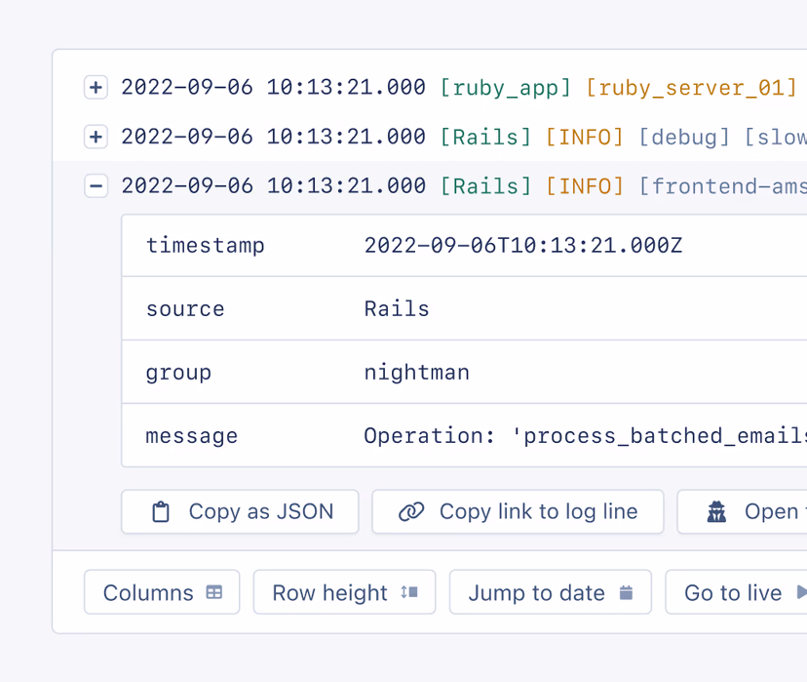Click the calendar icon in Jump to date
This screenshot has width=807, height=682.
coord(627,592)
